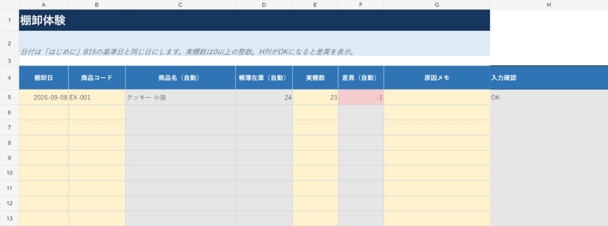Select row 11 header
The image size is (608, 226).
tap(9, 188)
